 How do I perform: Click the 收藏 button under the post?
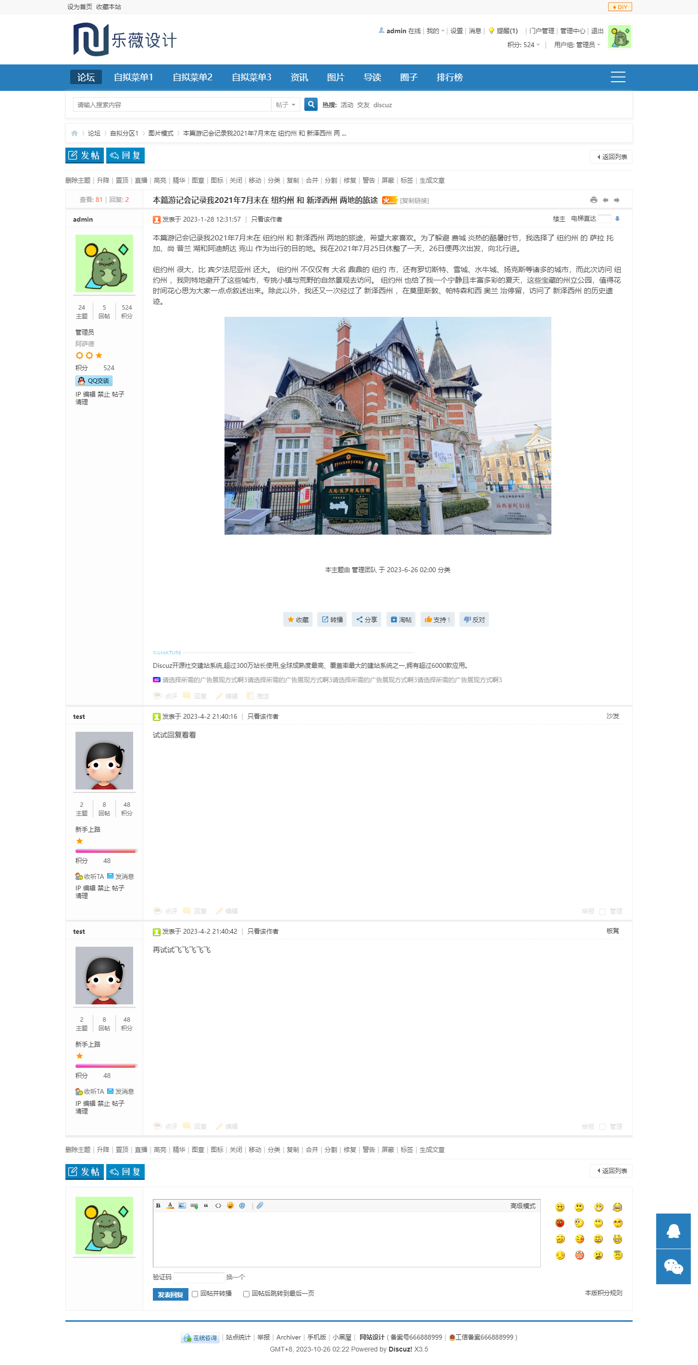click(298, 619)
